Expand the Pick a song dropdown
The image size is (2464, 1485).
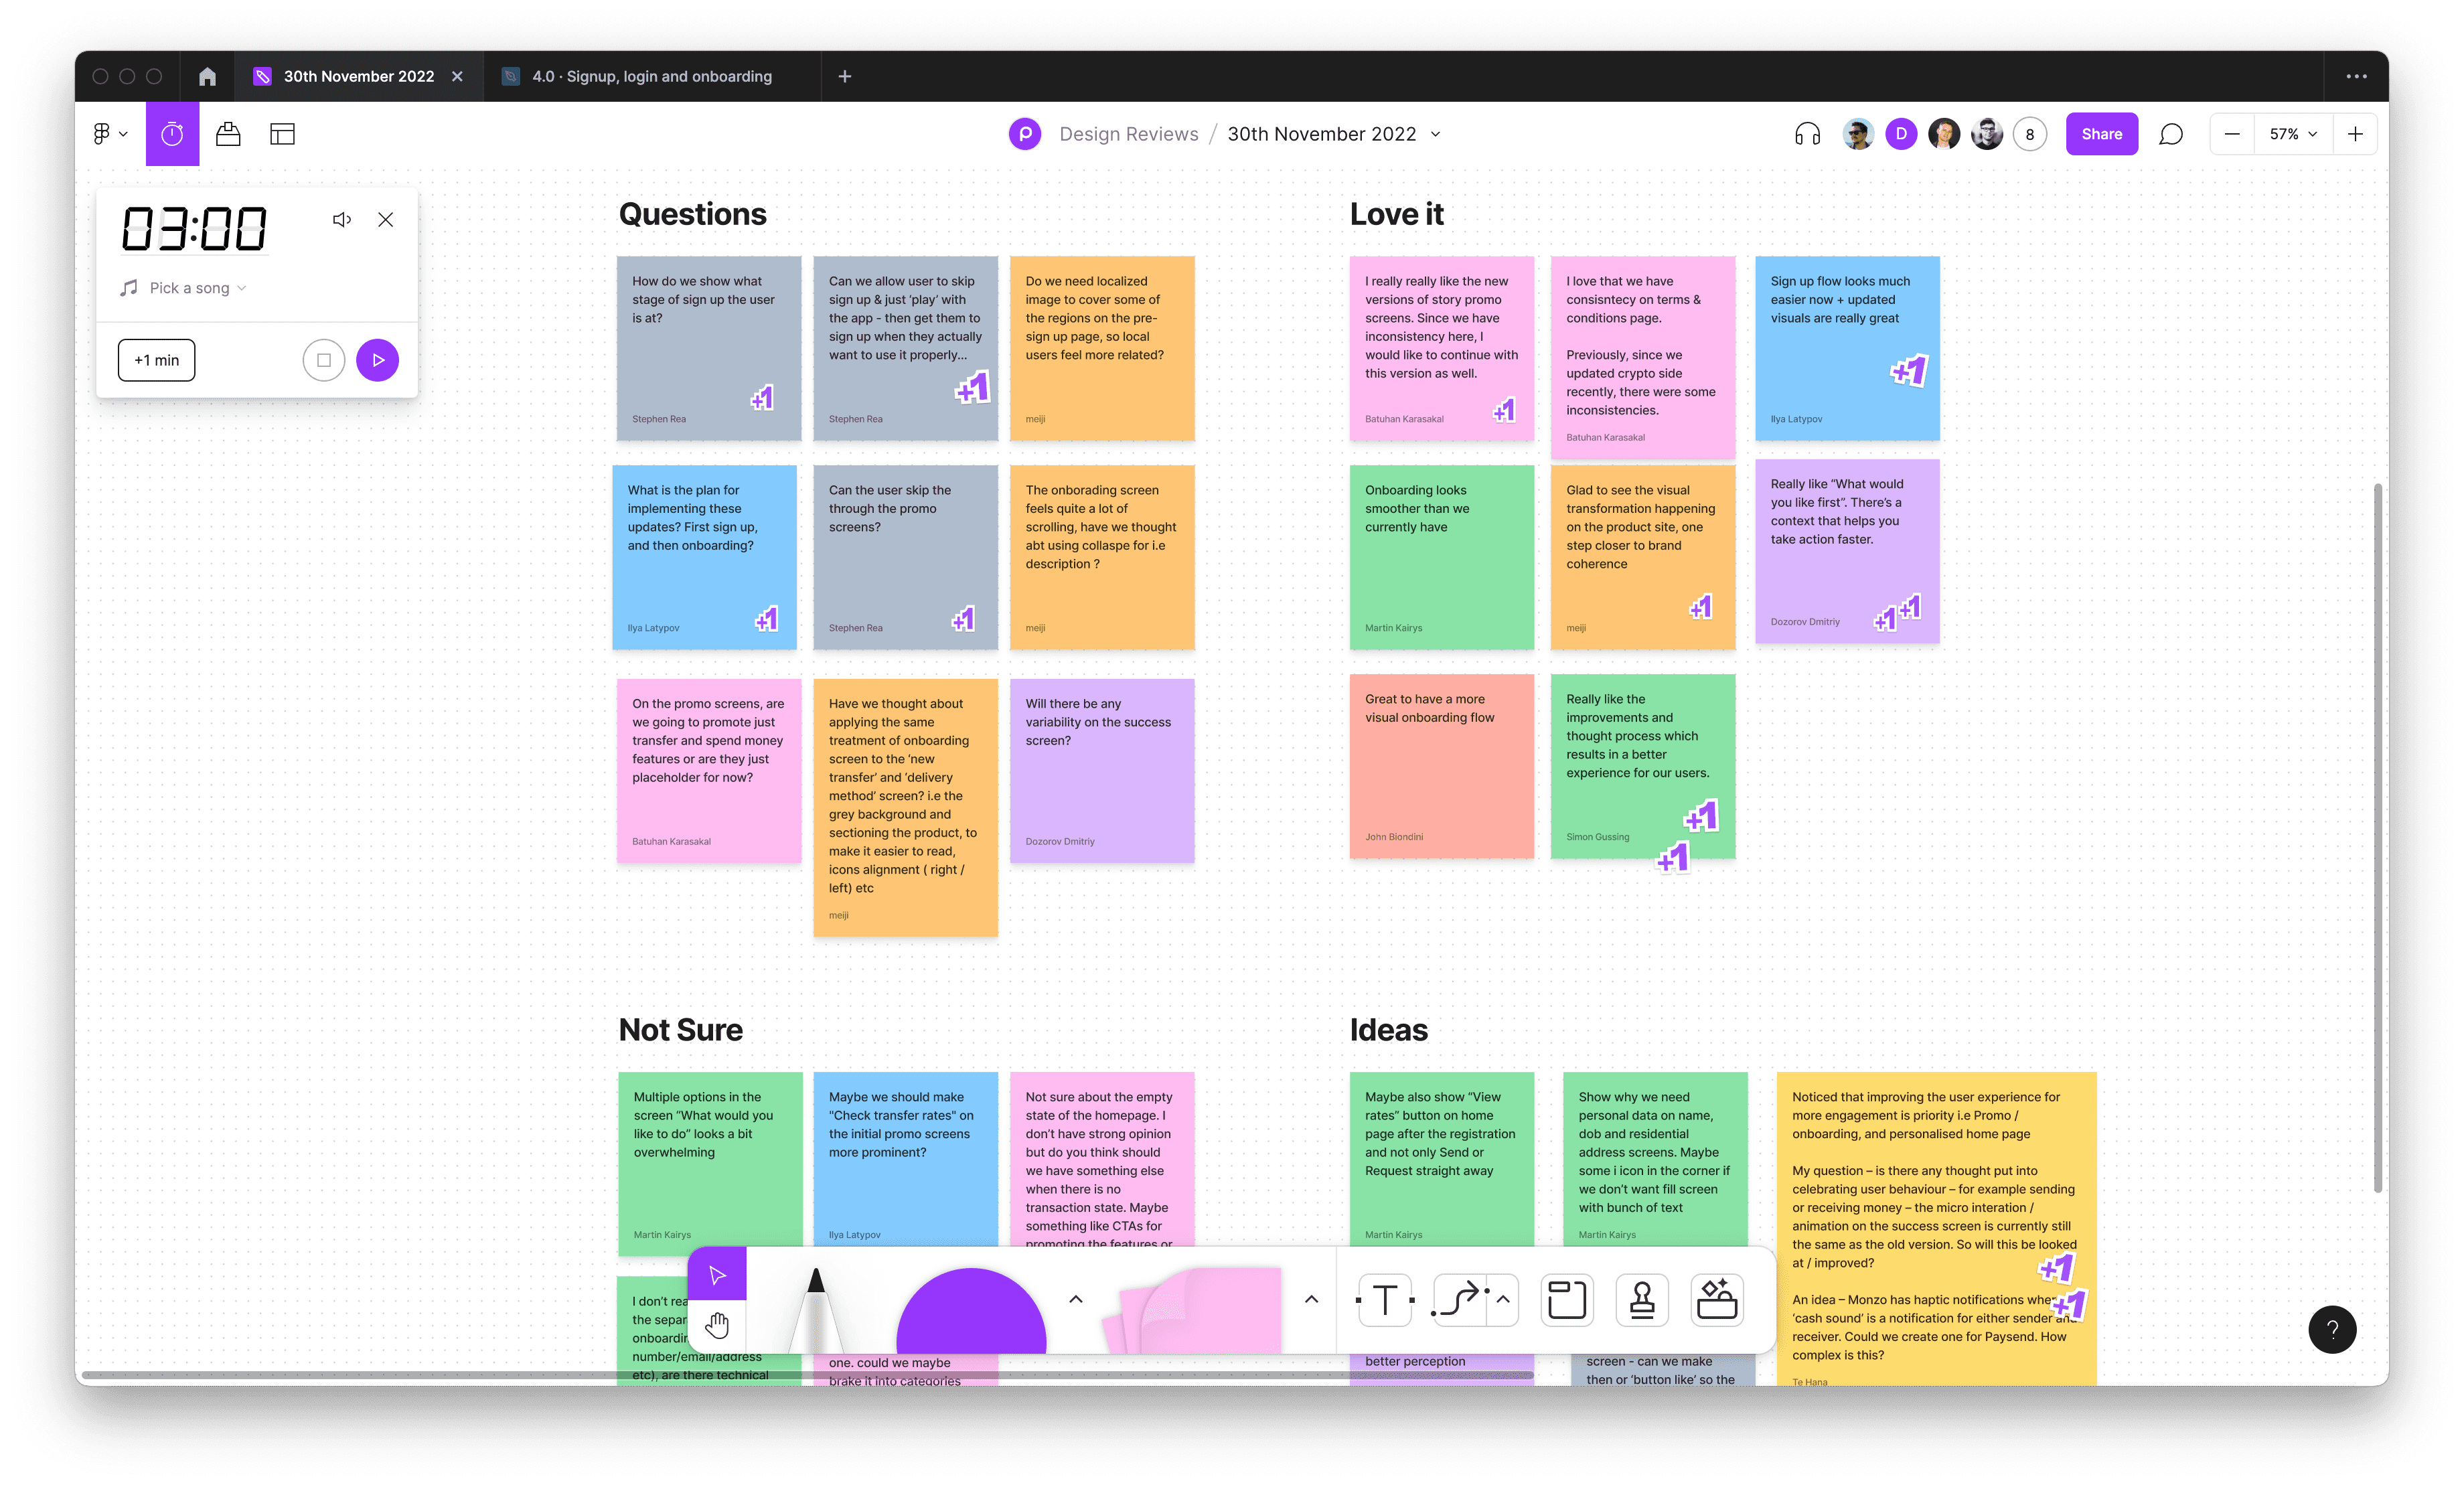click(197, 288)
